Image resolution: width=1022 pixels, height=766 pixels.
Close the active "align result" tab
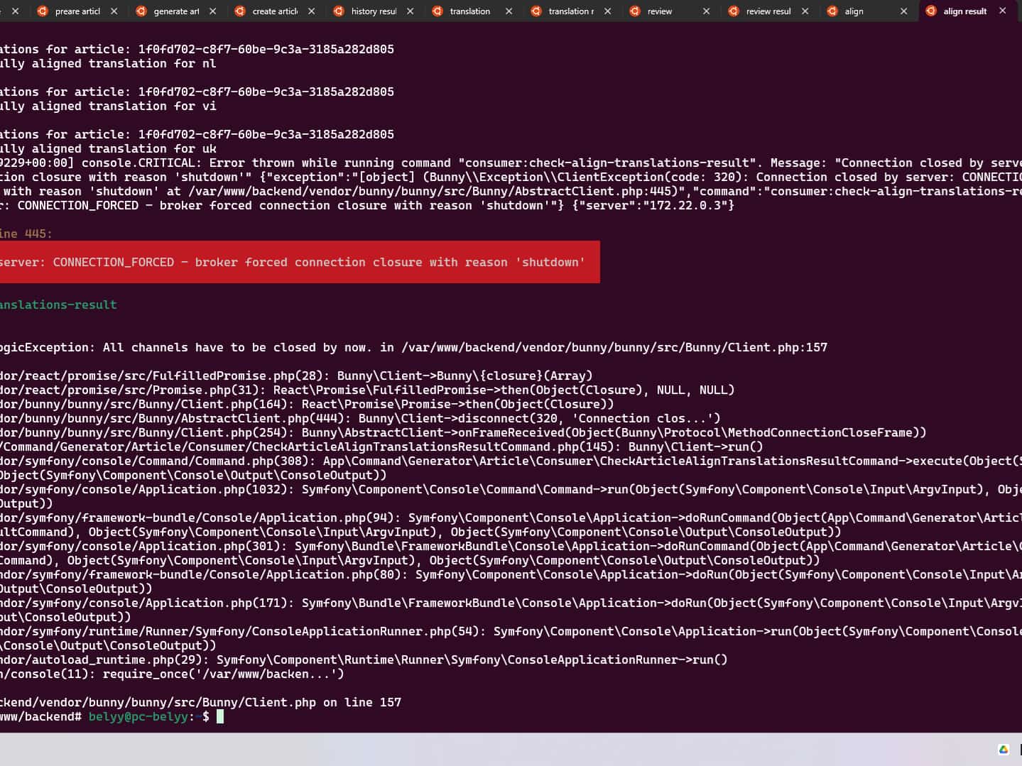click(1002, 11)
